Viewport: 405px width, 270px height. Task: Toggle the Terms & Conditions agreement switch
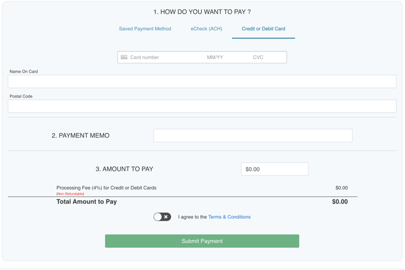click(162, 217)
